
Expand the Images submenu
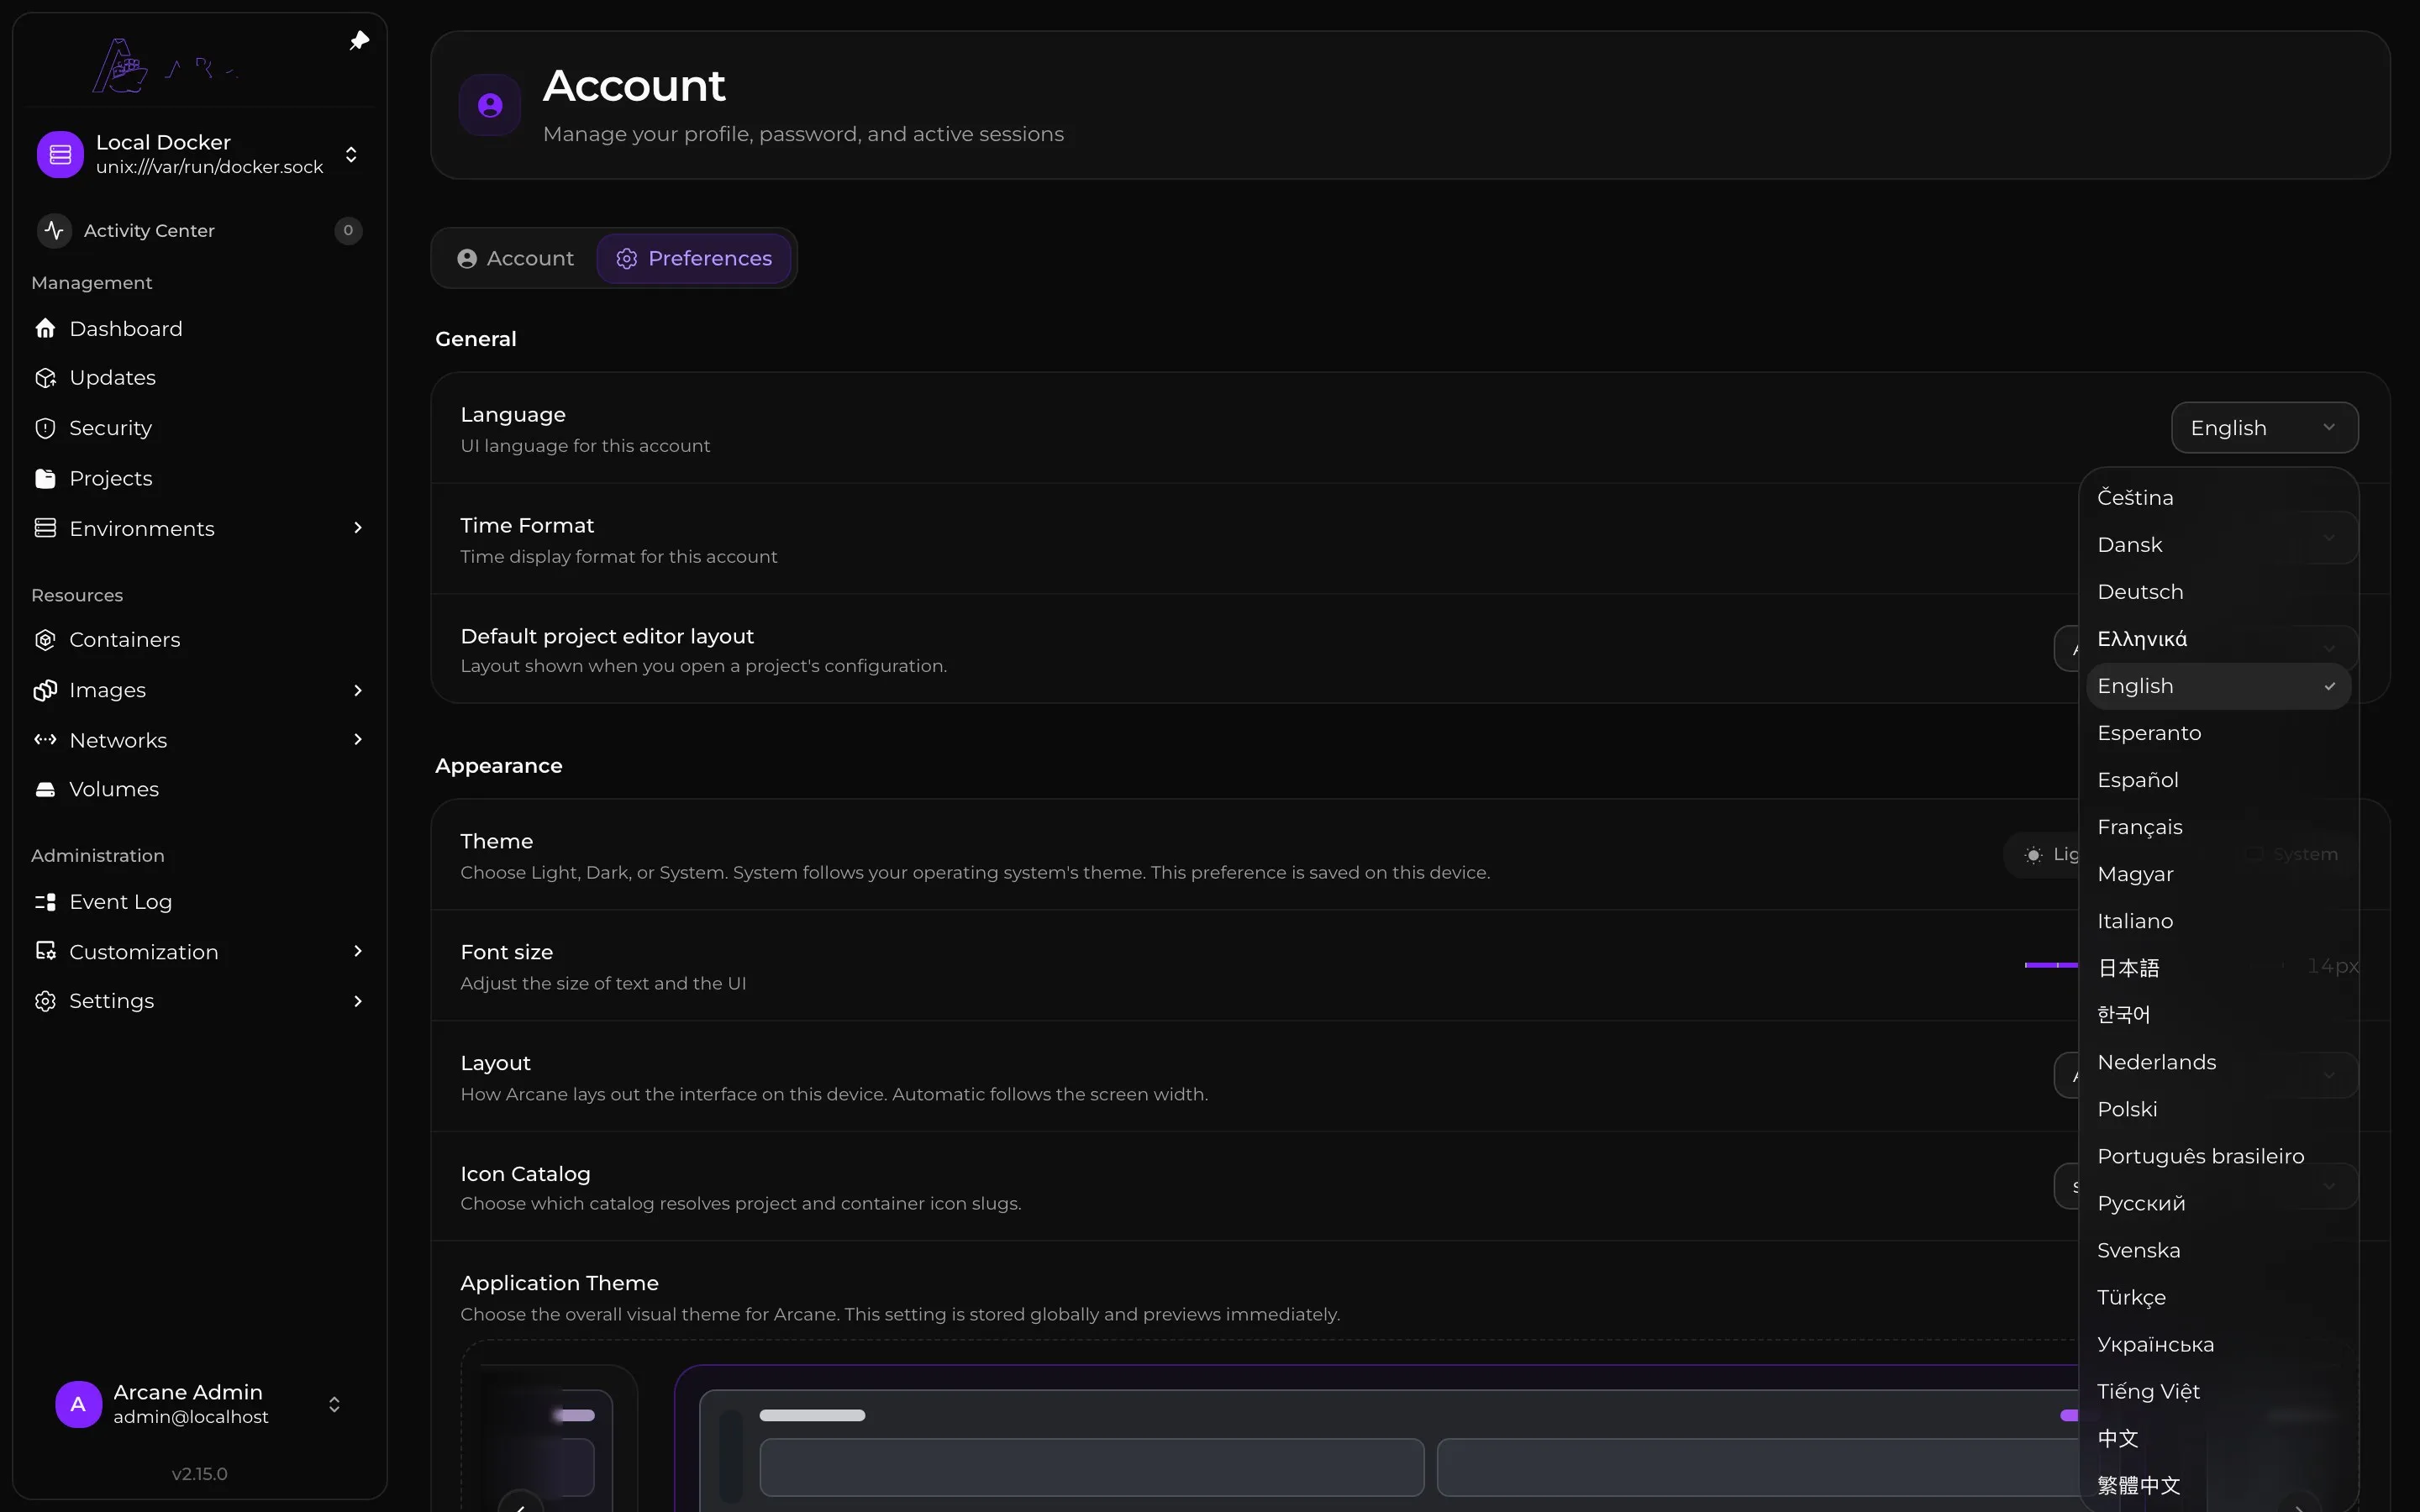[358, 690]
